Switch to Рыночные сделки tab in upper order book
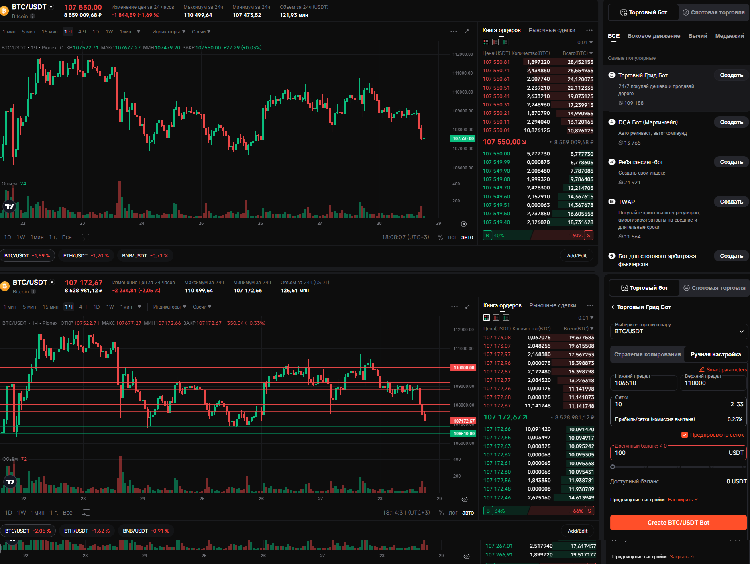Screen dimensions: 750x564 [x=552, y=30]
